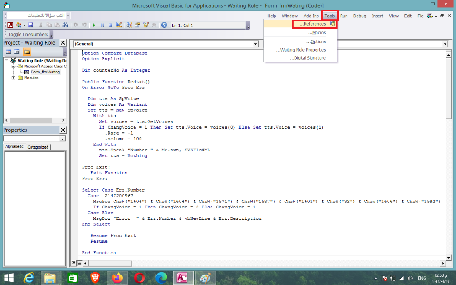Click the code window scroll-right arrow
The width and height of the screenshot is (456, 285).
click(x=443, y=263)
